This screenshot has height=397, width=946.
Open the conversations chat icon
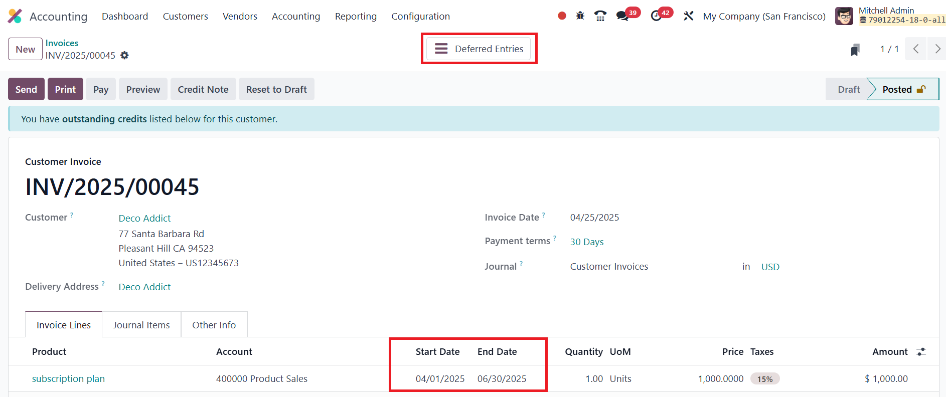(622, 16)
